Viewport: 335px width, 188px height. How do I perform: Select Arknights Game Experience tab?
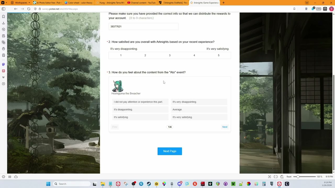(204, 3)
